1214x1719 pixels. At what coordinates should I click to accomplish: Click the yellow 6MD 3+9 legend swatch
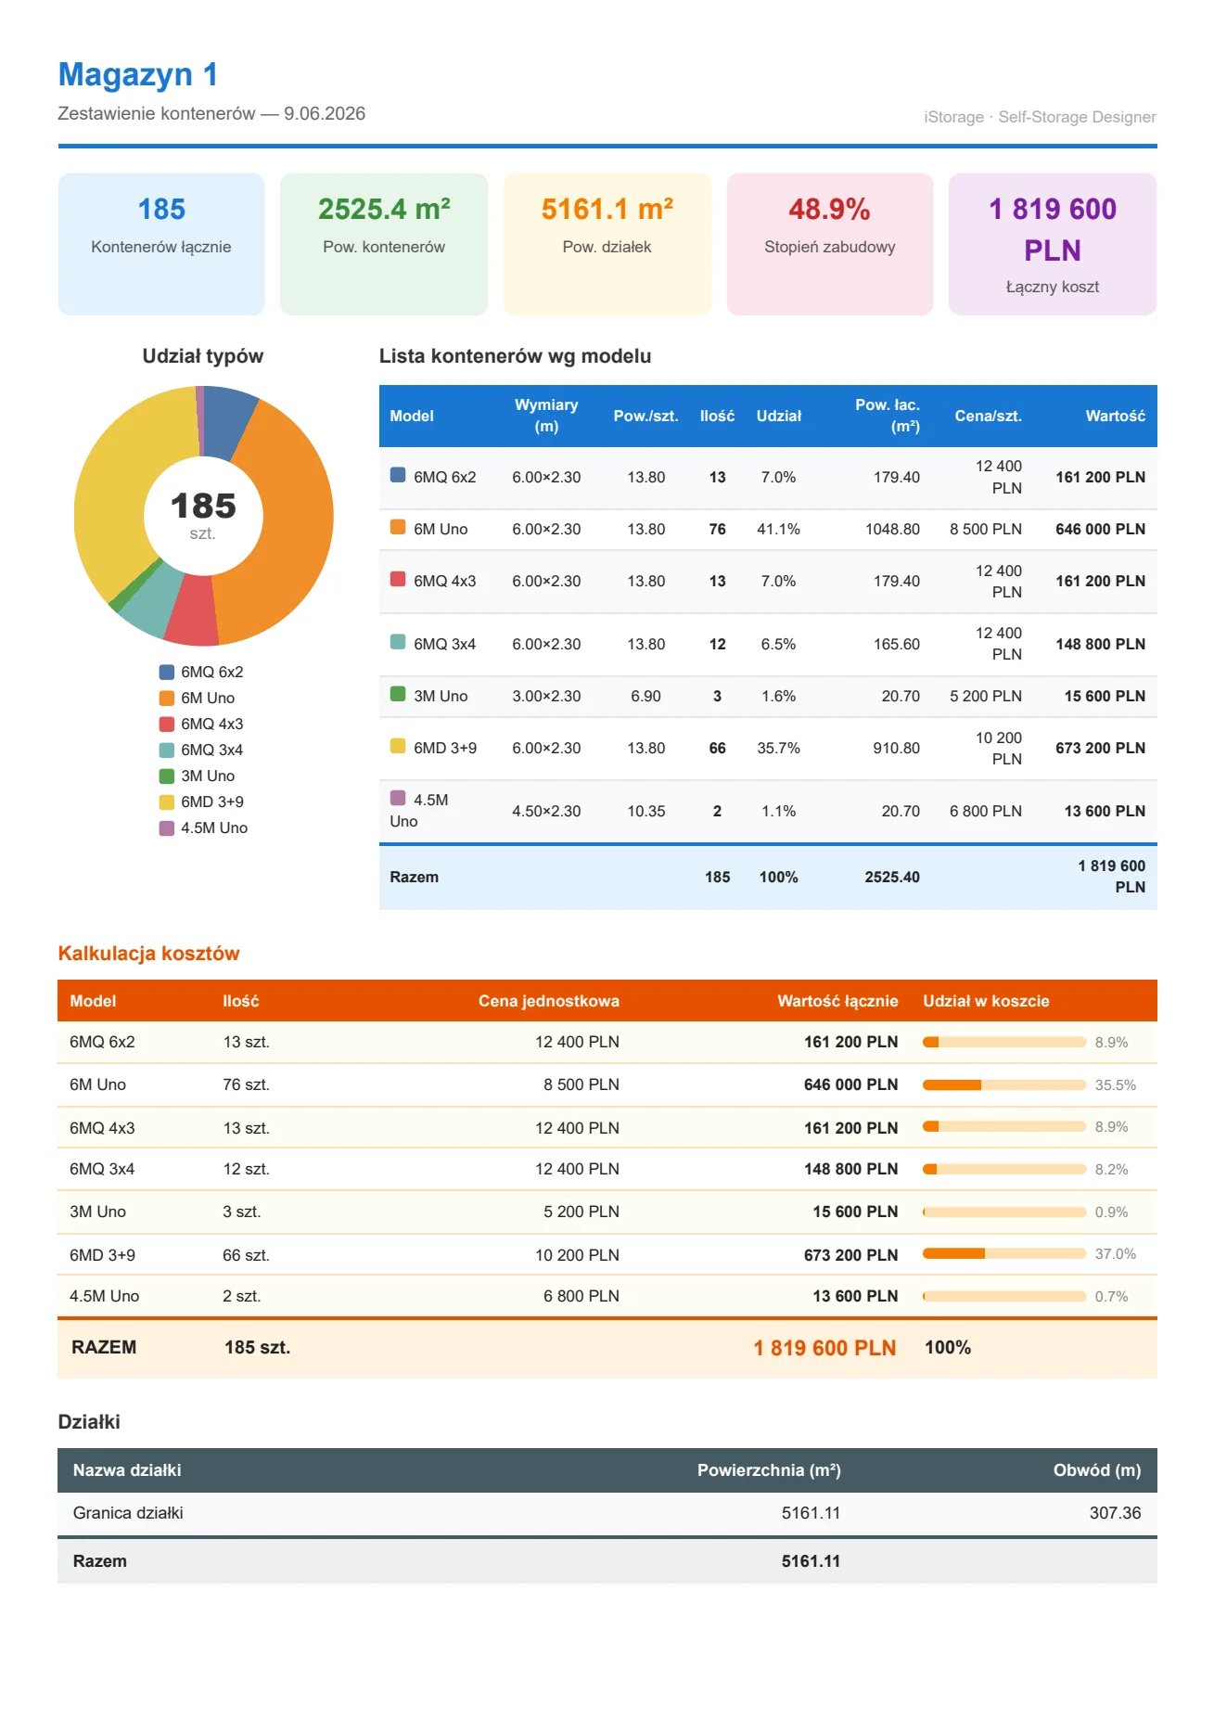click(167, 802)
